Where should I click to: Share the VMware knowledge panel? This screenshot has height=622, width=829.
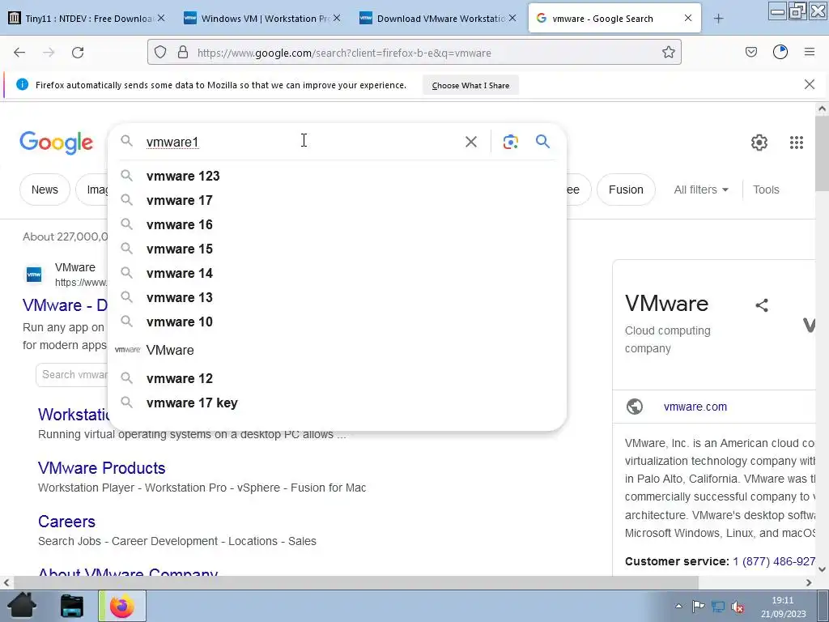(761, 305)
